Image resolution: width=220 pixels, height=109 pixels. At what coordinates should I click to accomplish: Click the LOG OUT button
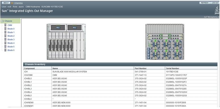(215, 3)
